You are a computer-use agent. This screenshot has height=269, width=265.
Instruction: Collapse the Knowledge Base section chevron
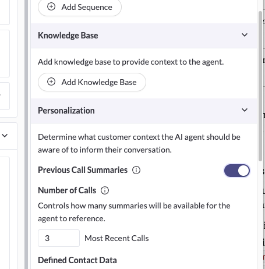pos(245,35)
